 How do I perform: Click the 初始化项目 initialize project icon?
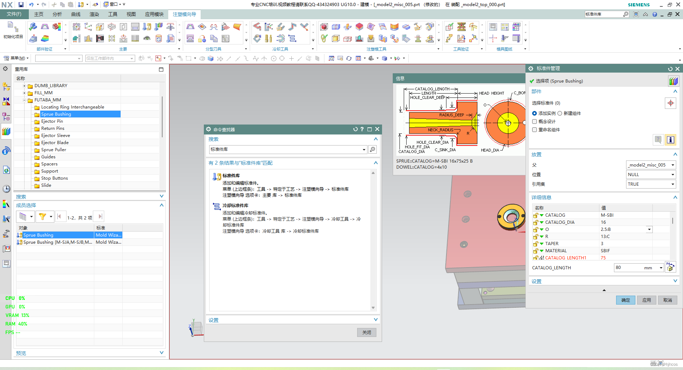click(13, 30)
